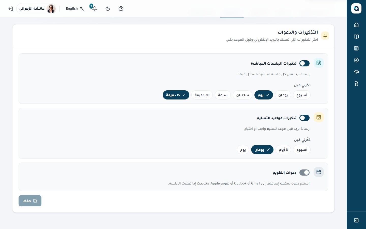Collapse the sidebar panel icon
Screen dimensions: 366x229
(x=356, y=220)
